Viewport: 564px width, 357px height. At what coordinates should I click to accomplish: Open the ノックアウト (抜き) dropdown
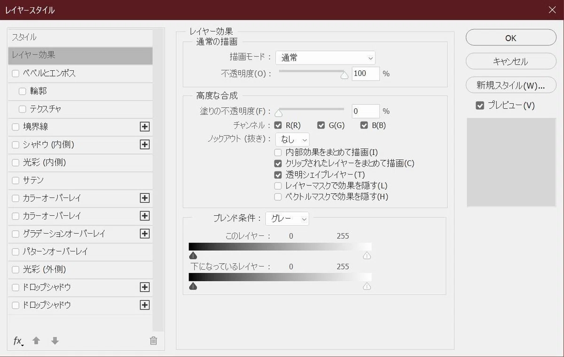click(292, 139)
